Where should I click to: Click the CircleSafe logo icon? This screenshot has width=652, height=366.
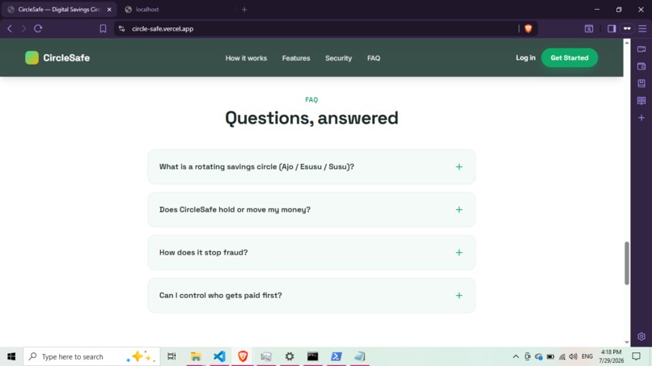pos(32,57)
